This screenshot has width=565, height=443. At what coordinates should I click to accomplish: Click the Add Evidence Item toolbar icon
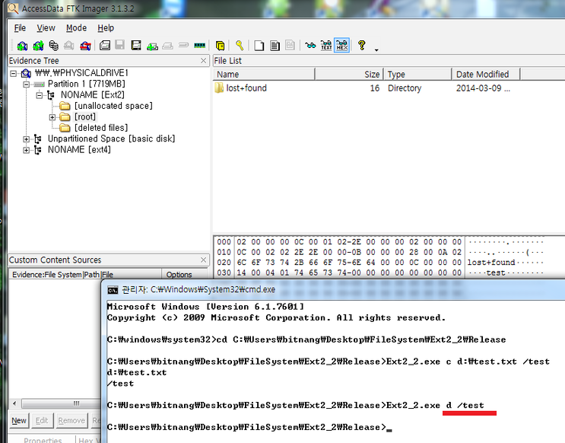tap(22, 46)
